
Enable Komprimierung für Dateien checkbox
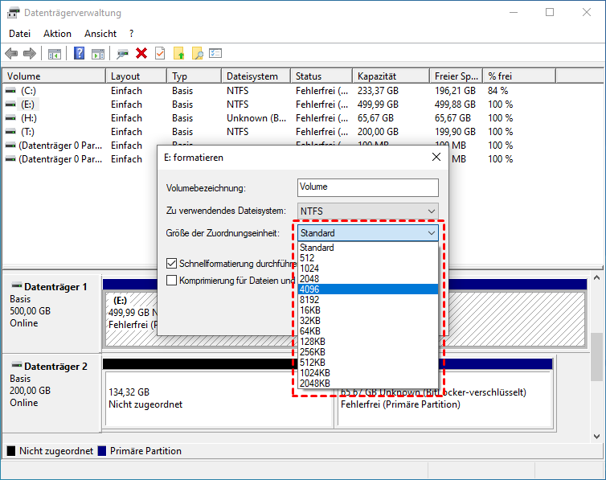(172, 280)
